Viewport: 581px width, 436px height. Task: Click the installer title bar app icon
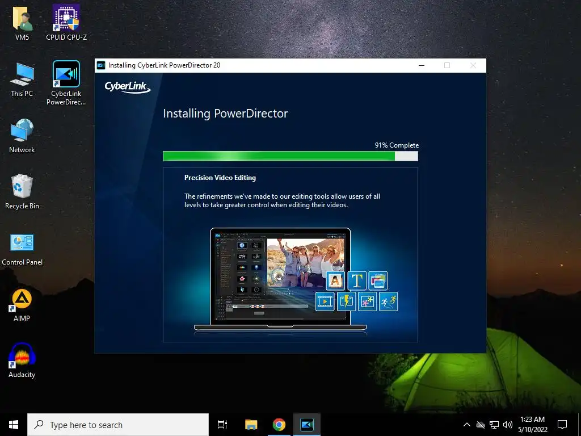(x=101, y=65)
